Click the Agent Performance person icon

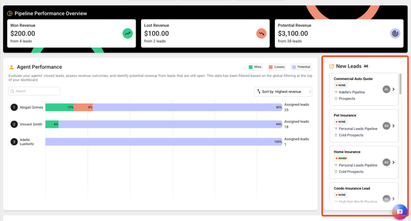(11, 67)
